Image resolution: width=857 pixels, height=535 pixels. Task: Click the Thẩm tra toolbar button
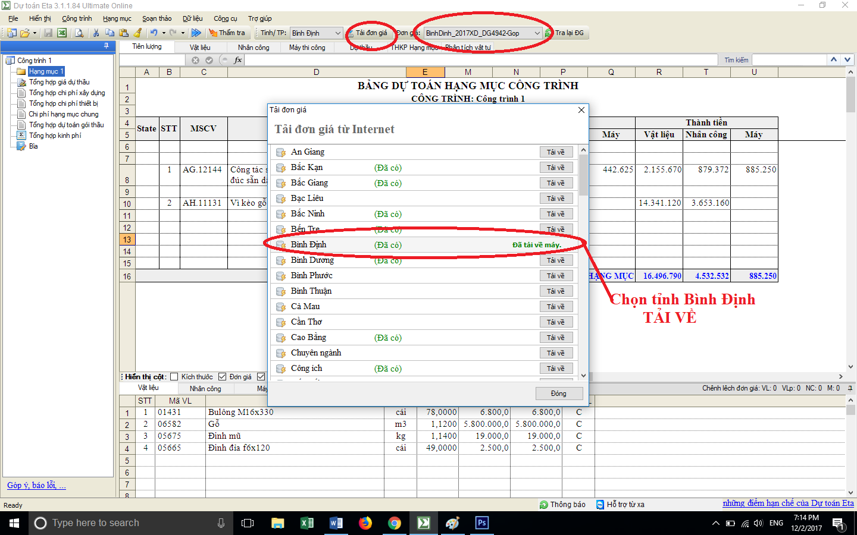click(x=226, y=33)
